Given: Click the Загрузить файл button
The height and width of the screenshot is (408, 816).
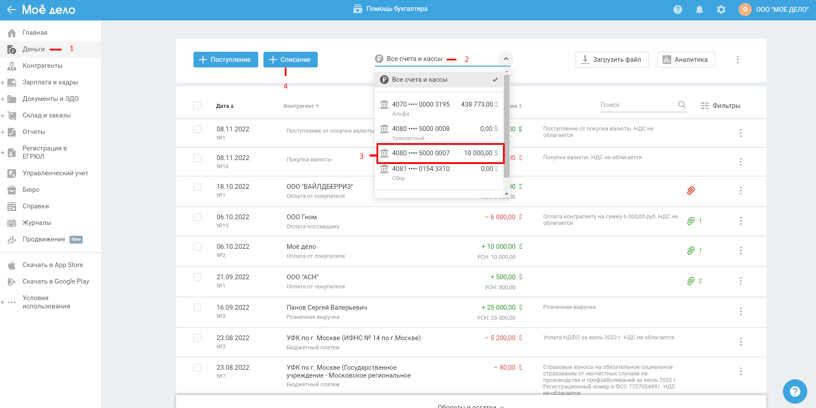Looking at the screenshot, I should click(612, 60).
